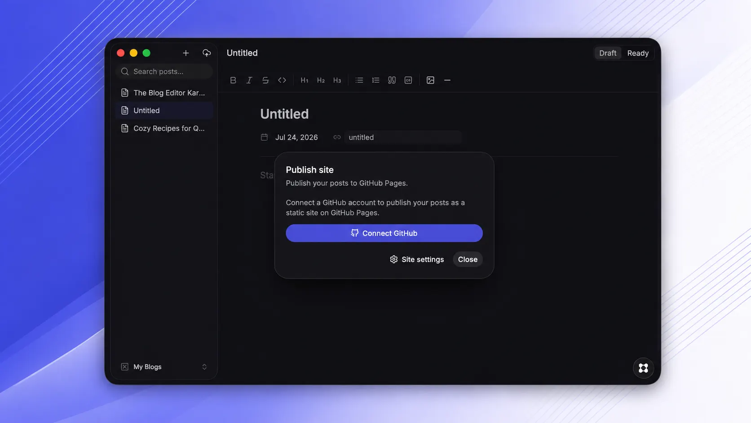
Task: Focus the Search posts field
Action: [x=164, y=71]
